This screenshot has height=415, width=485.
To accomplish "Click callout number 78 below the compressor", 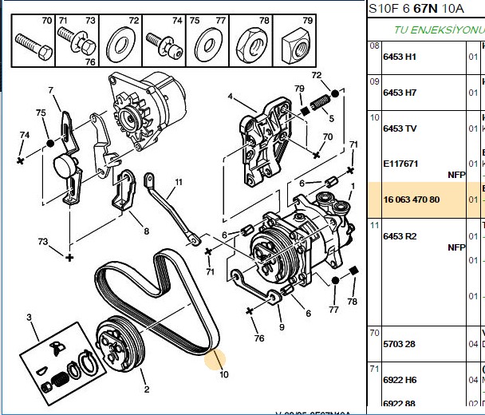I will 352,302.
